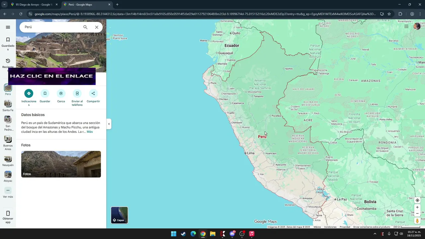Image resolution: width=425 pixels, height=239 pixels.
Task: Click the red Perú map label
Action: (x=262, y=137)
